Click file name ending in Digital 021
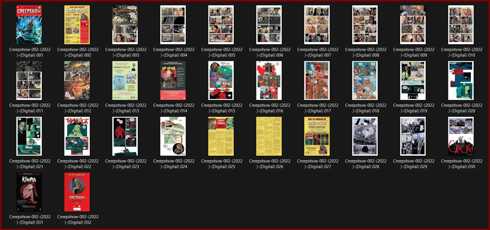The height and width of the screenshot is (230, 490). (x=30, y=164)
